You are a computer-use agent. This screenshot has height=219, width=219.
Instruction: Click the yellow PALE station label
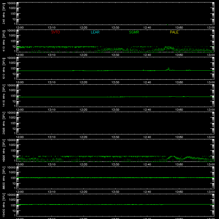(174, 32)
